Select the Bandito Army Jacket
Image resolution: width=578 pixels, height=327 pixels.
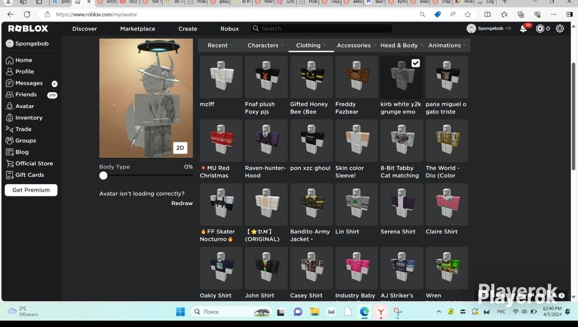coord(311,204)
